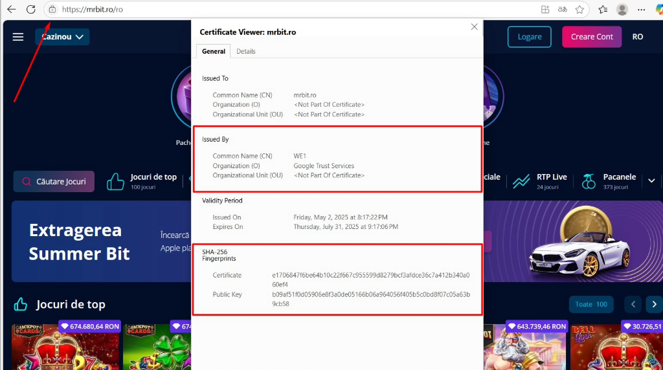The height and width of the screenshot is (370, 663).
Task: Add page to favorites with star icon
Action: 579,9
